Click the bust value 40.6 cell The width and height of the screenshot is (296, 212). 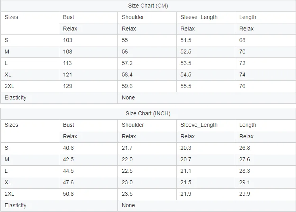pos(68,148)
